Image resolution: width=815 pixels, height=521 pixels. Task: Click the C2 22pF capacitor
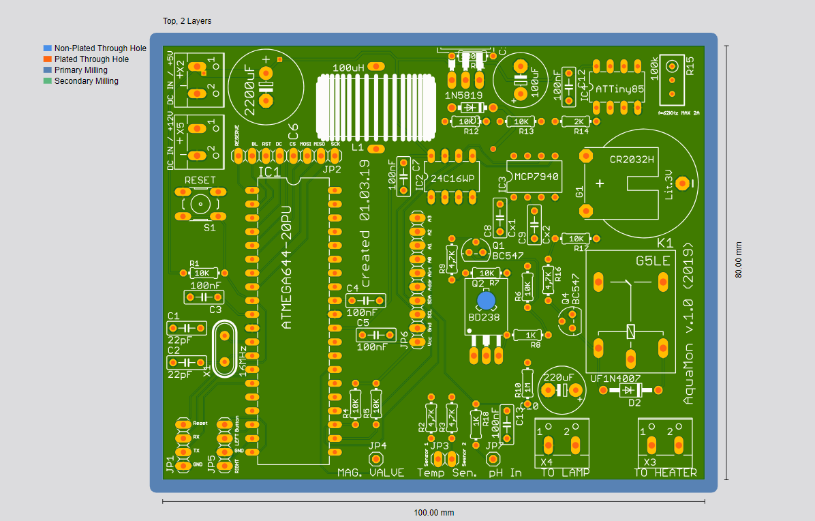pyautogui.click(x=187, y=362)
